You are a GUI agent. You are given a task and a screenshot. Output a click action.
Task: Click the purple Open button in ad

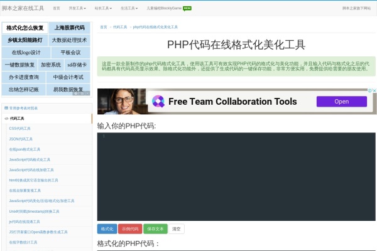pos(341,101)
